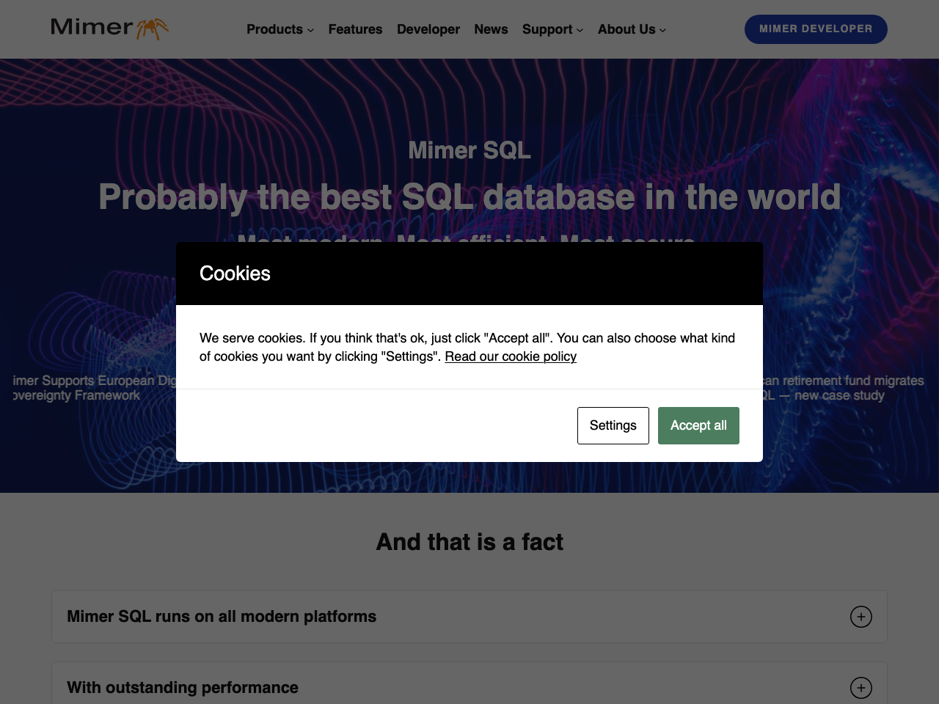Viewport: 939px width, 704px height.
Task: Click the black Cookies dialog title bar
Action: [x=469, y=274]
